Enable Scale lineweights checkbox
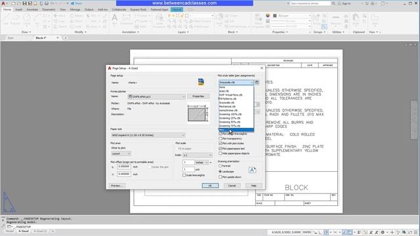 (x=184, y=175)
